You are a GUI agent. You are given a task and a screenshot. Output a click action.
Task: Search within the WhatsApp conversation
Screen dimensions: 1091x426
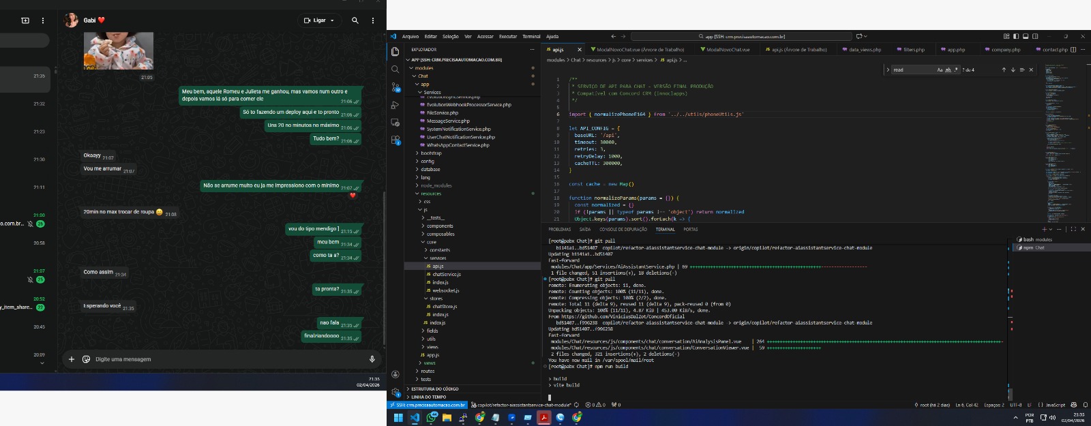point(355,20)
